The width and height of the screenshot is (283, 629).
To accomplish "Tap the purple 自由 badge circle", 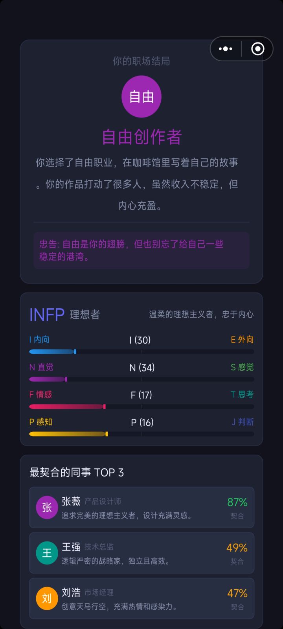I will [x=141, y=97].
